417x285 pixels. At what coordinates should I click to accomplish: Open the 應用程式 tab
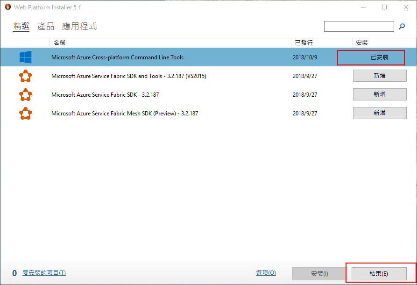point(79,26)
